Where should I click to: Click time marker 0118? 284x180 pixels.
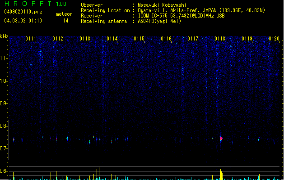pos(220,39)
